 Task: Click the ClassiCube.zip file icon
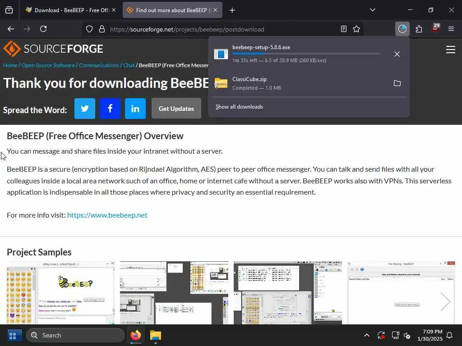221,83
